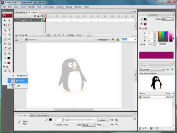Select the Text tool
This screenshot has height=133, width=177.
point(9,30)
